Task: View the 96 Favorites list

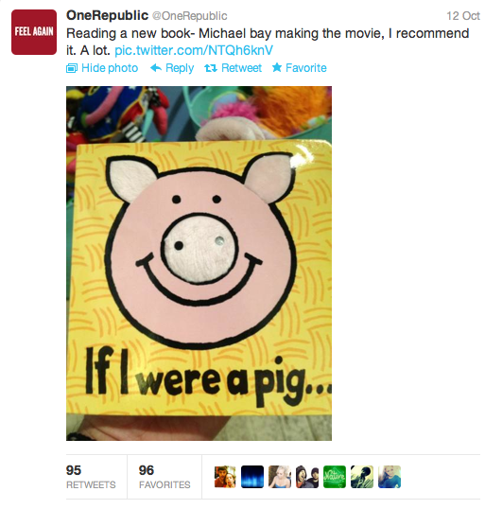Action: click(165, 477)
